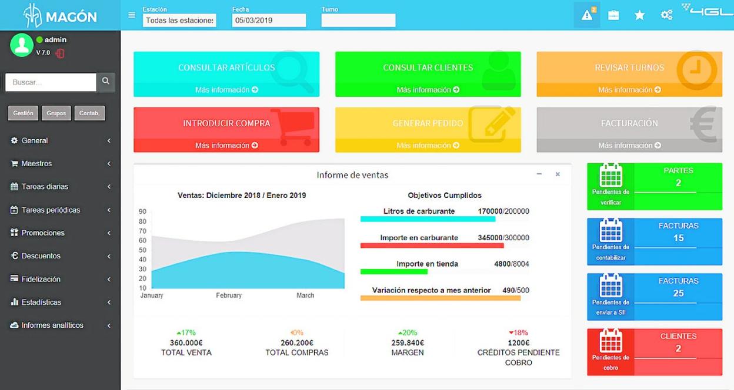The height and width of the screenshot is (390, 734).
Task: Minimize the Informe de ventas panel
Action: click(x=539, y=174)
